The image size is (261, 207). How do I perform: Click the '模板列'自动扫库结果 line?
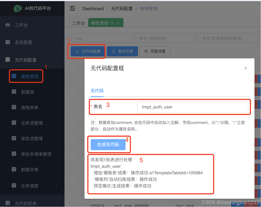(125, 179)
